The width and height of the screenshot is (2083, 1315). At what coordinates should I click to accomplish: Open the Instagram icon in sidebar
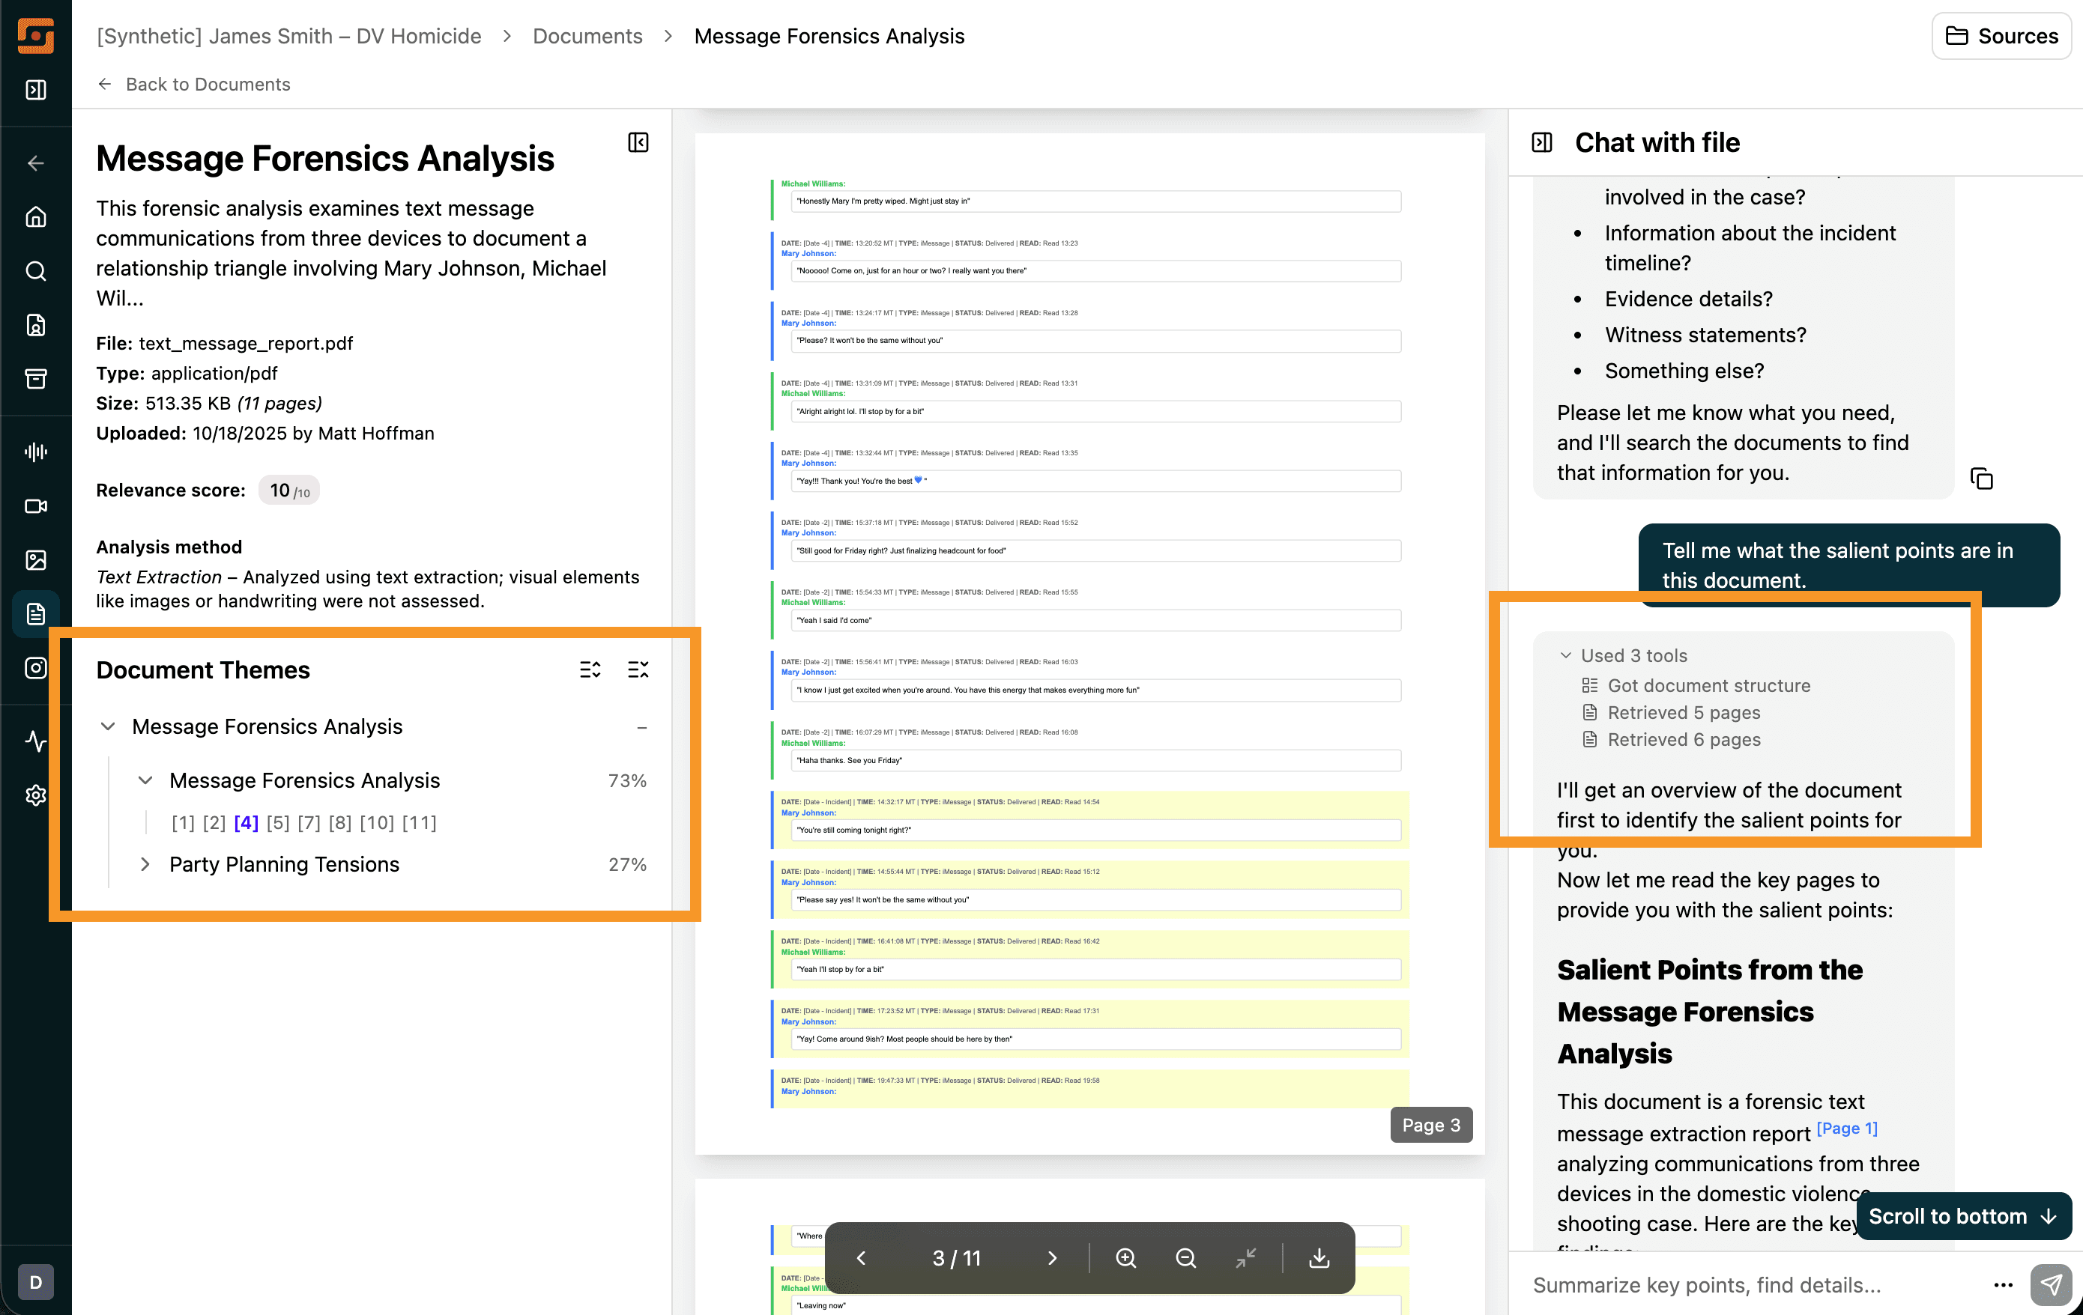pos(35,667)
